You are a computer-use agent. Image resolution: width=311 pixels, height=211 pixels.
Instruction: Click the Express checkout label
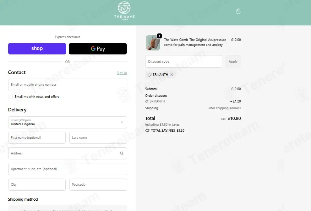pos(67,37)
